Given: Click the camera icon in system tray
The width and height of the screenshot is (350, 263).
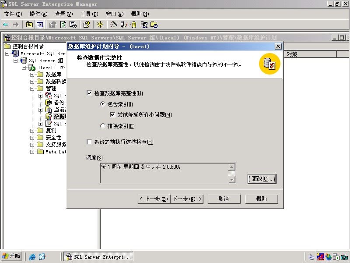Looking at the screenshot, I should [x=344, y=257].
